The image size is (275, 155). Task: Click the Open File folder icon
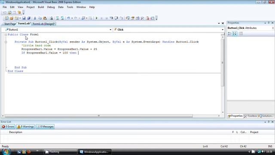pyautogui.click(x=12, y=18)
